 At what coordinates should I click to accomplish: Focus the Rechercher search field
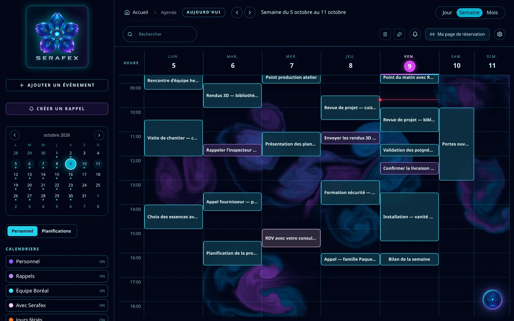click(160, 34)
